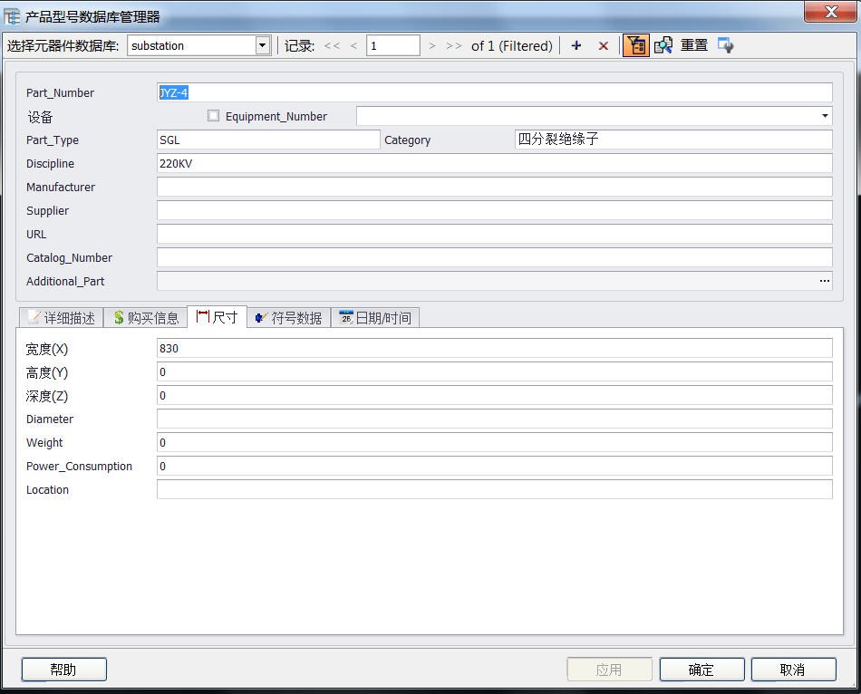
Task: Switch to the 购买信息 tab
Action: pyautogui.click(x=146, y=317)
